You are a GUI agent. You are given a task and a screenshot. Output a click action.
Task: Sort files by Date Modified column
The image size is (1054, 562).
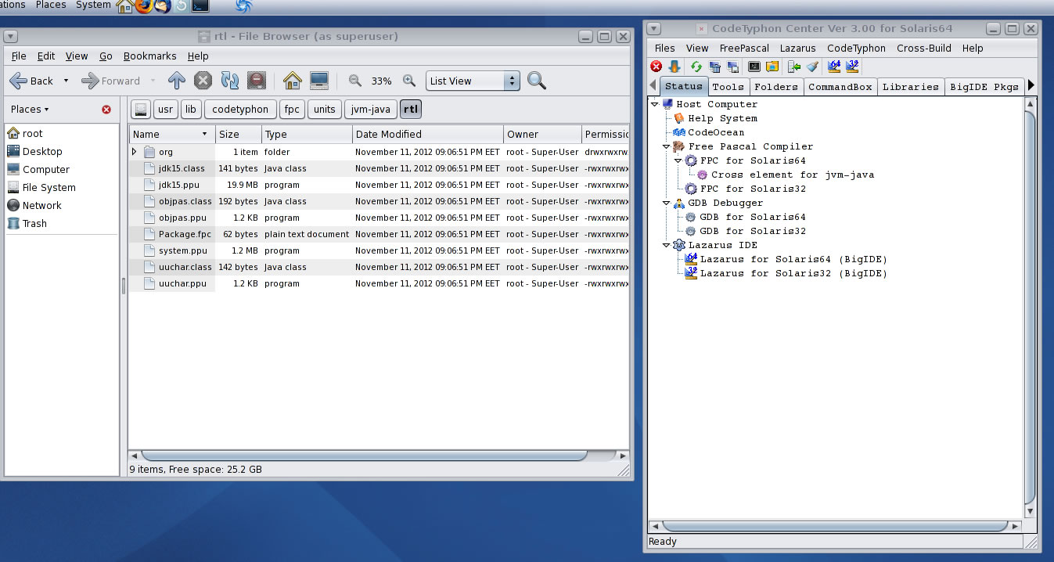click(428, 135)
